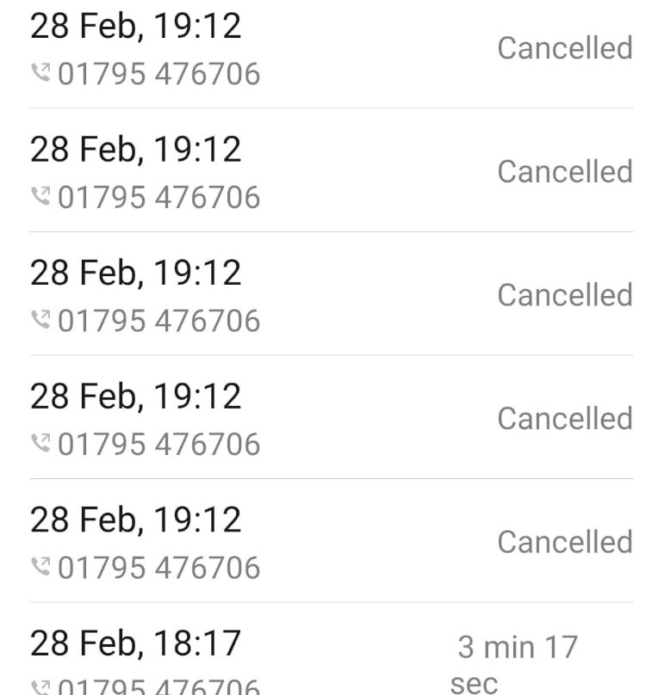This screenshot has width=664, height=695.
Task: Open the second 28 Feb, 19:12 call entry
Action: 332,169
